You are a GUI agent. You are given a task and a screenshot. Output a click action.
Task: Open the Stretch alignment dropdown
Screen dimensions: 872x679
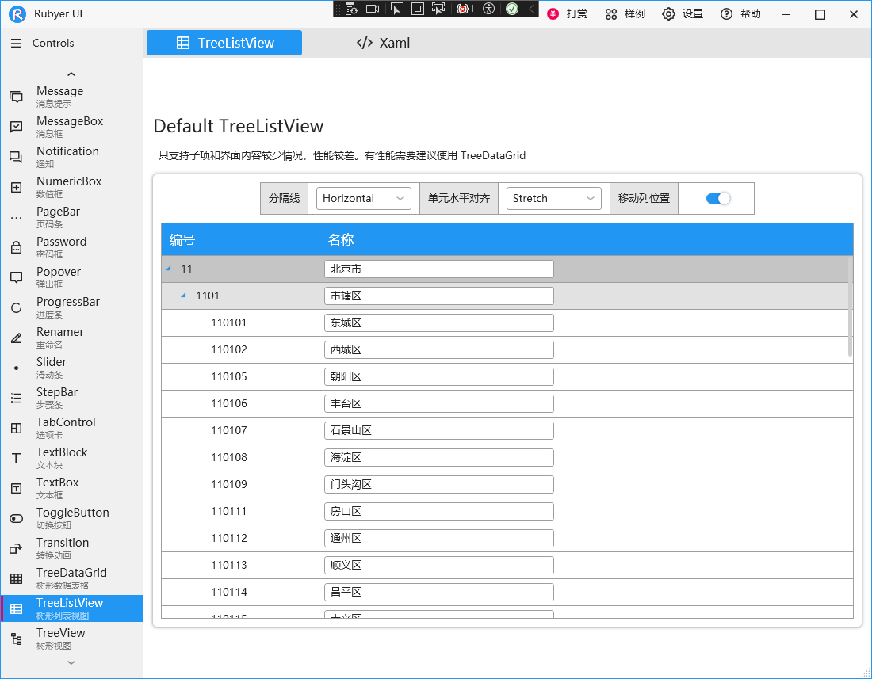point(554,199)
